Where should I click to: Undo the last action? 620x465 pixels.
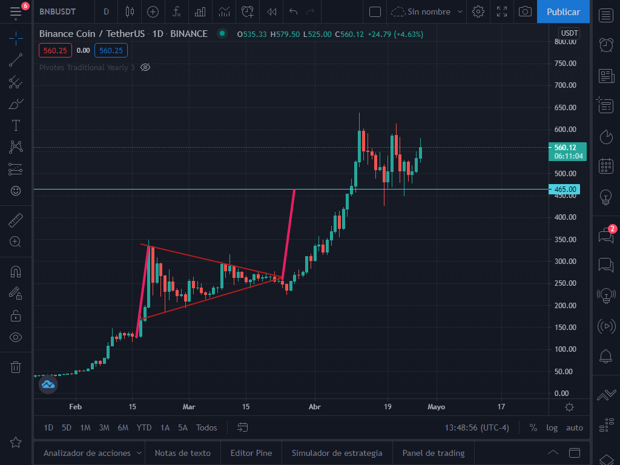tap(293, 12)
